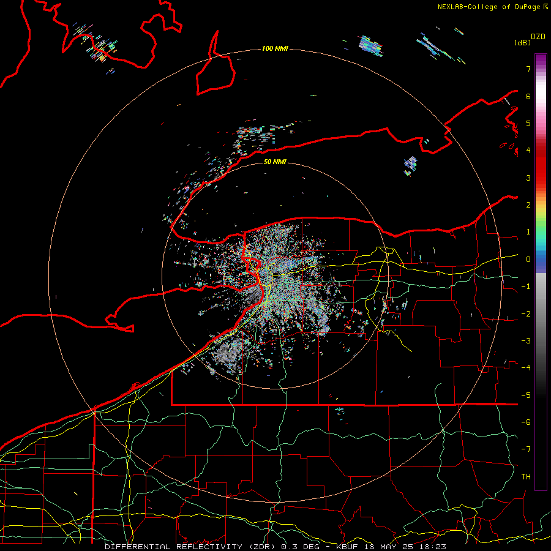The height and width of the screenshot is (551, 551).
Task: Click the 6 value on color scale
Action: 528,96
